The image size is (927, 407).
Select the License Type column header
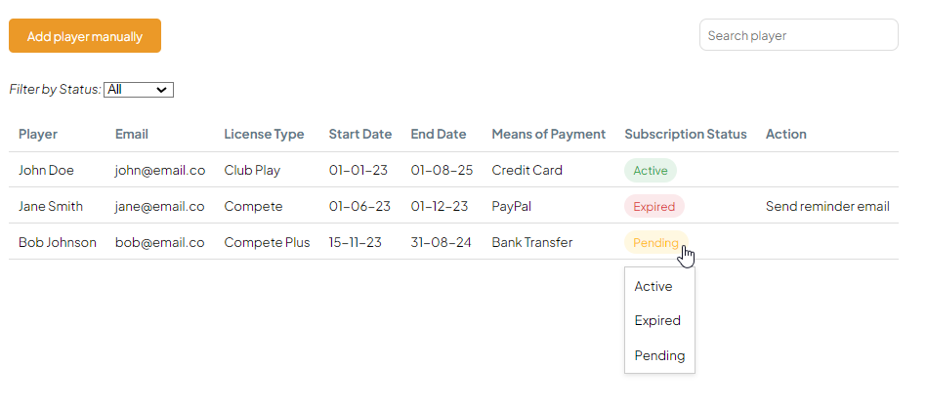264,134
